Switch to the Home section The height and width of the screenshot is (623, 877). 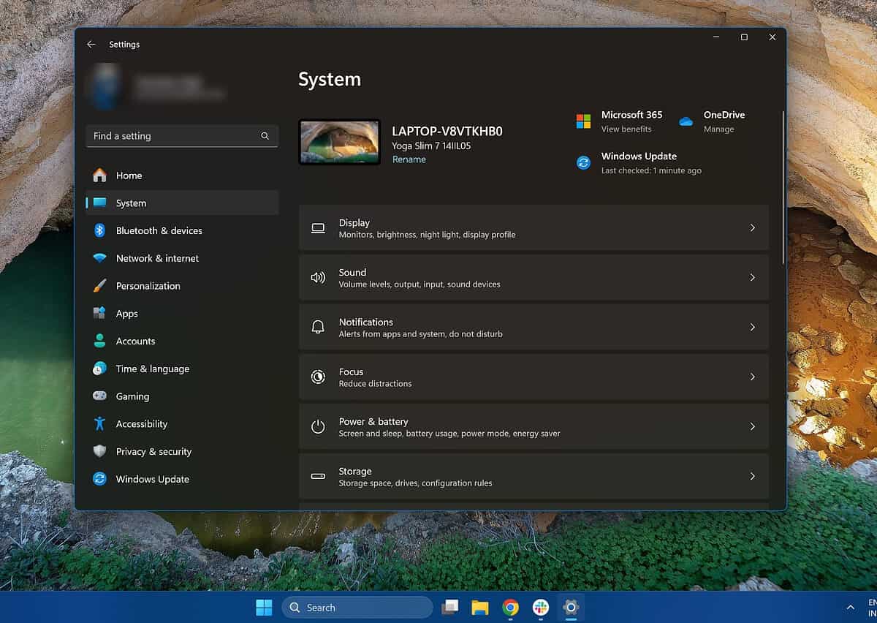click(x=129, y=175)
